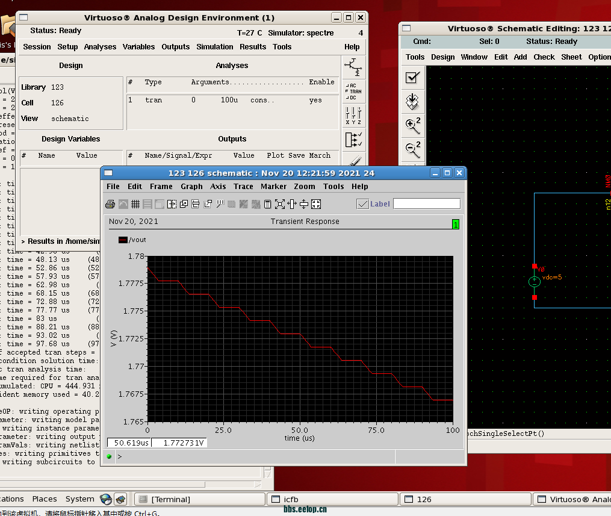Click Check and Save icon in Schematic Editing
Viewport: 611px width, 516px height.
(x=413, y=78)
